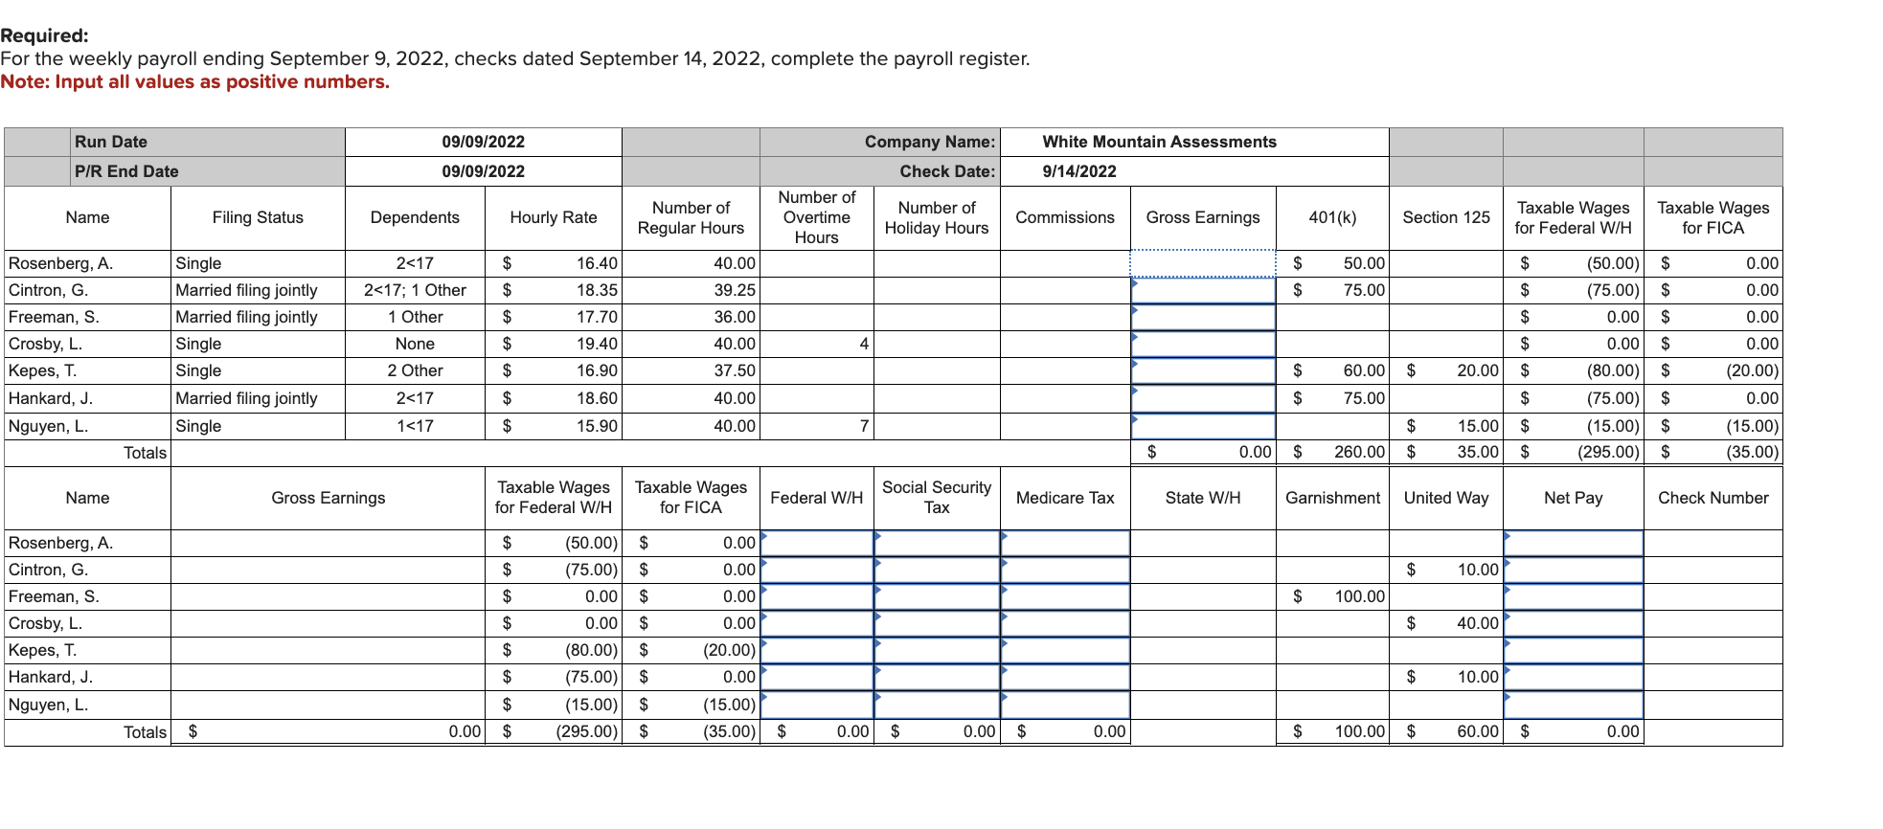The width and height of the screenshot is (1883, 829).
Task: Click Hankard's Gross Earnings input cell
Action: click(x=1203, y=398)
